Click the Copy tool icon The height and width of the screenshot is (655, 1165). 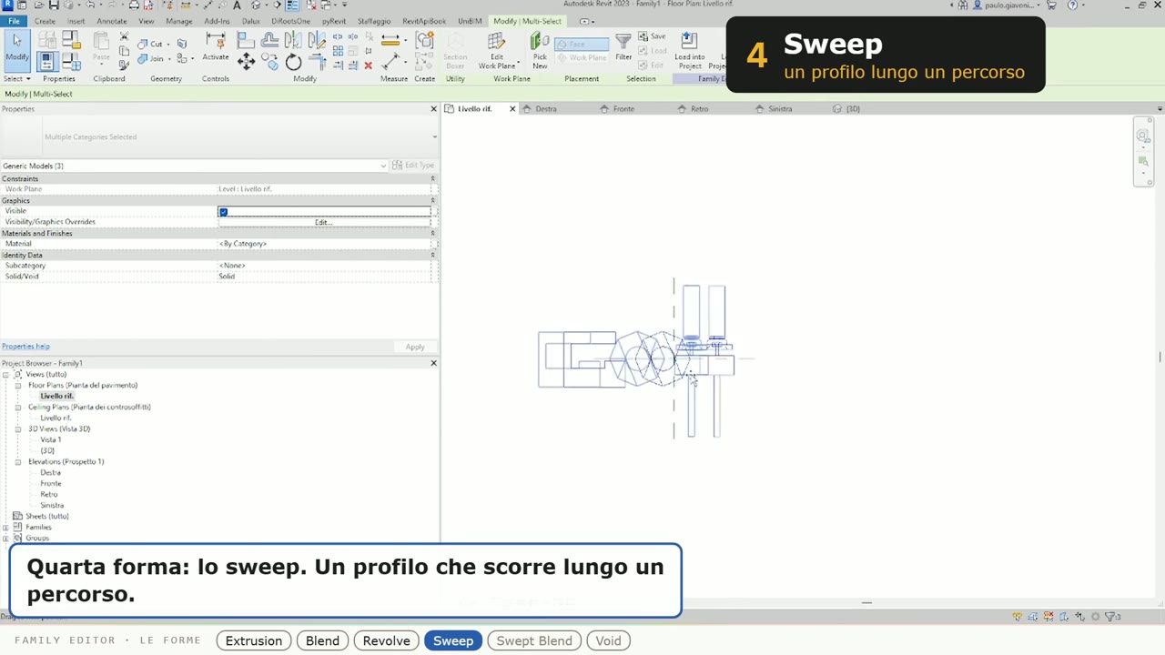pyautogui.click(x=269, y=61)
